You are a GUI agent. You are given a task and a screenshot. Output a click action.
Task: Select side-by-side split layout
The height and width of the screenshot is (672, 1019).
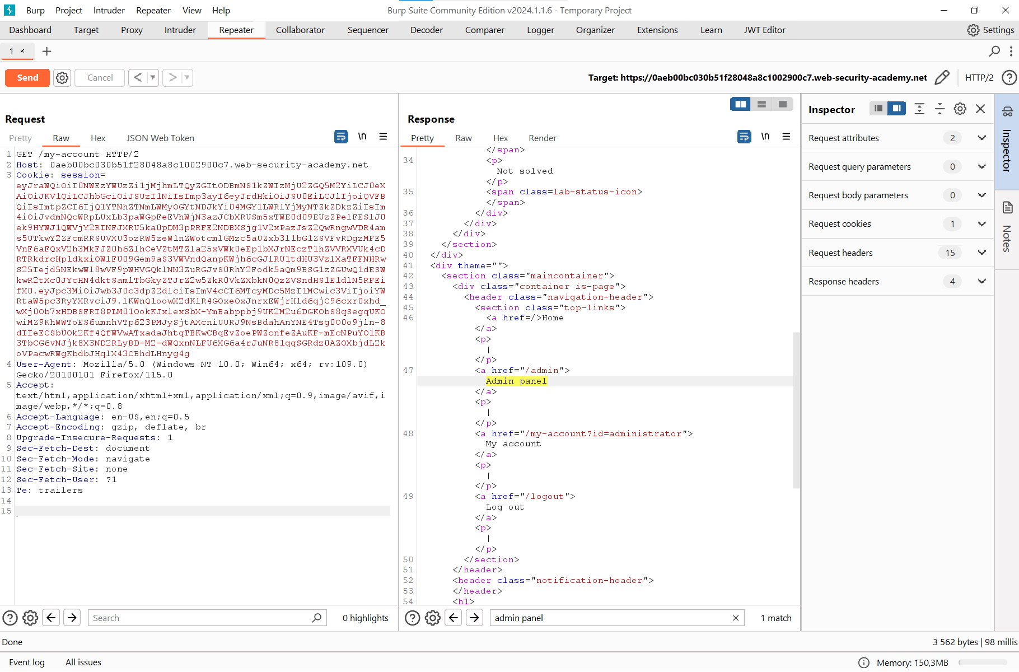click(x=741, y=104)
